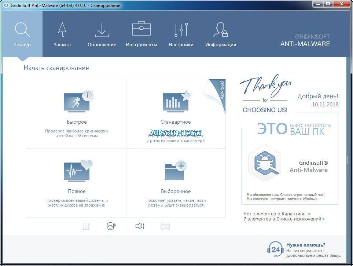353x266 pixels.
Task: Click the toolbox tools icon
Action: (141, 28)
